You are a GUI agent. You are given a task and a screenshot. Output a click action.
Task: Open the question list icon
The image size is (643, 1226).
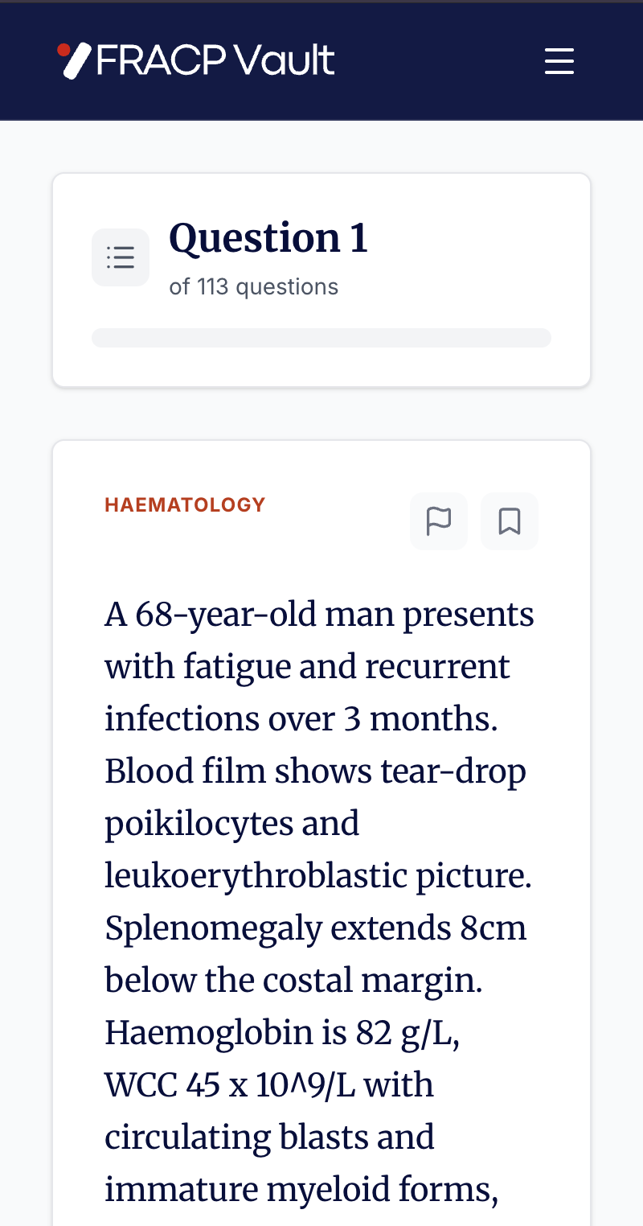[121, 257]
